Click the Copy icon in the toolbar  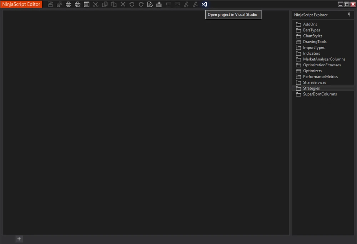[105, 4]
